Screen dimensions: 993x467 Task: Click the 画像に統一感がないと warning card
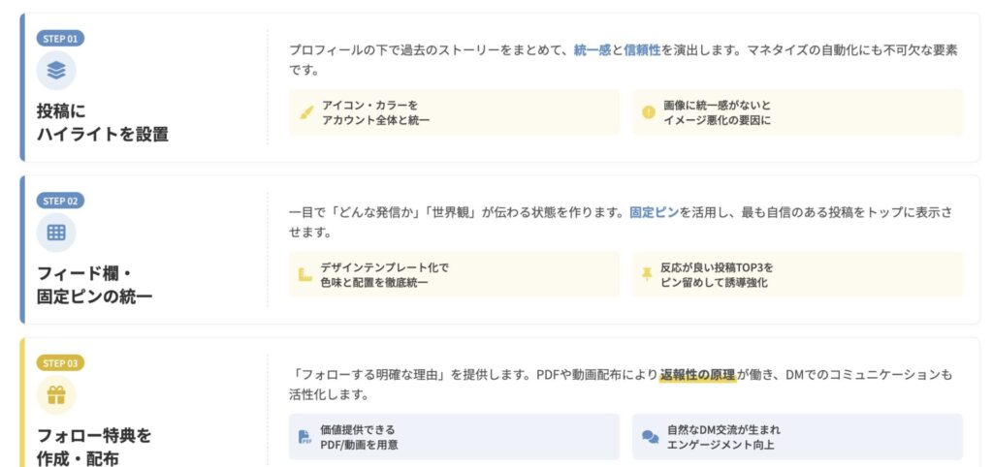[x=797, y=112]
